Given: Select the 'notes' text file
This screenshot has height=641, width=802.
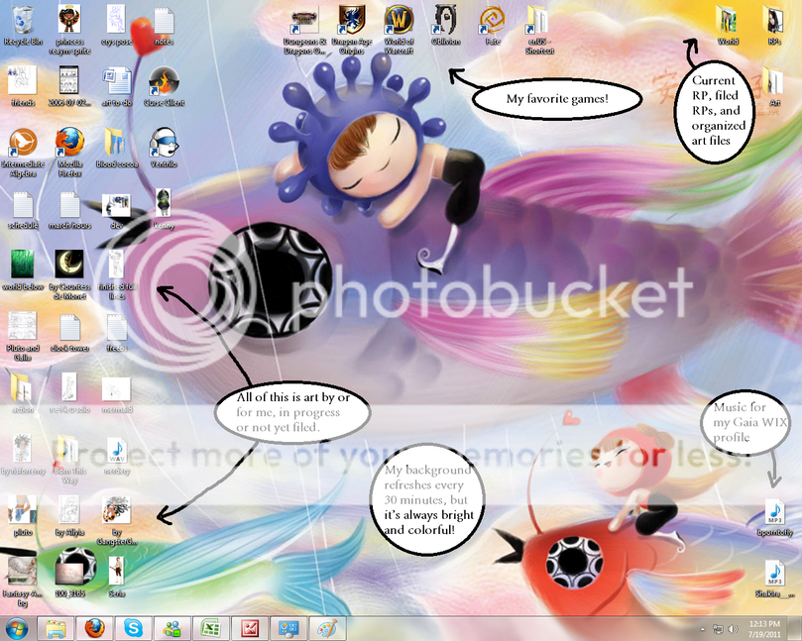Looking at the screenshot, I should (x=164, y=20).
